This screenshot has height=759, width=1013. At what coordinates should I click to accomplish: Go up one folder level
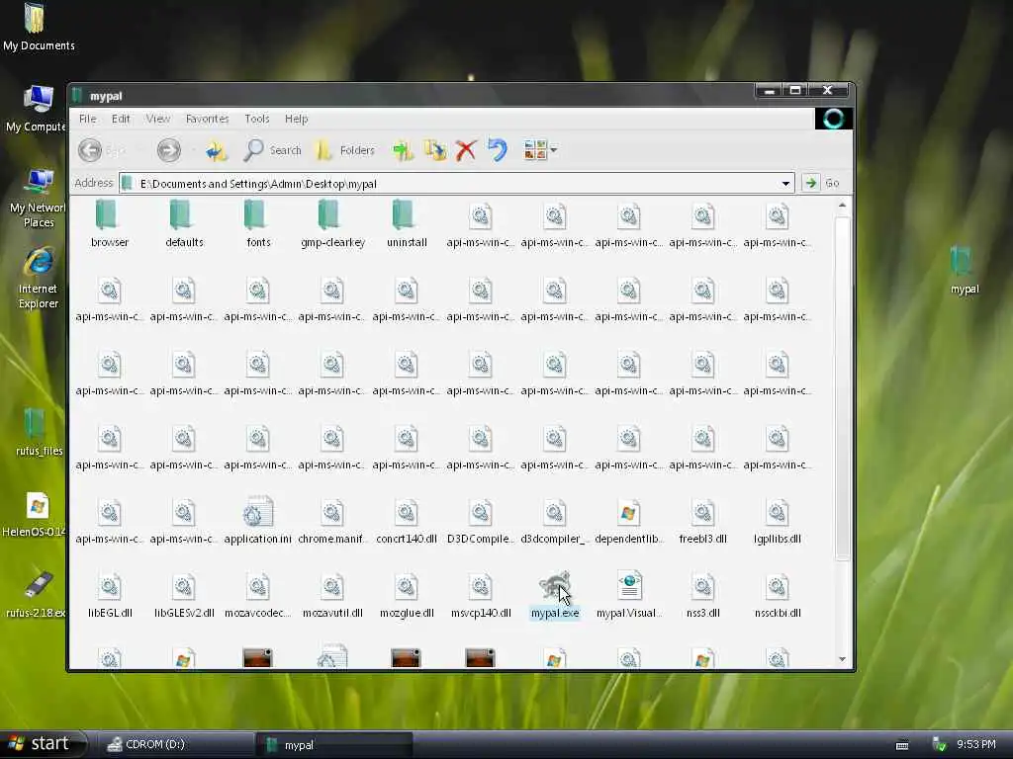(x=217, y=150)
